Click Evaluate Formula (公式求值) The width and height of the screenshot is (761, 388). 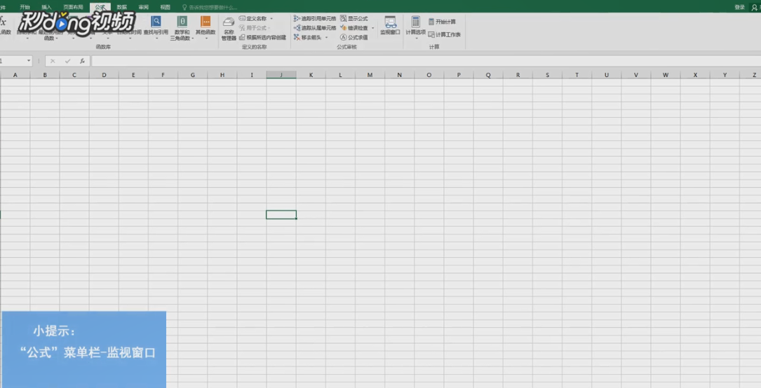pyautogui.click(x=353, y=37)
